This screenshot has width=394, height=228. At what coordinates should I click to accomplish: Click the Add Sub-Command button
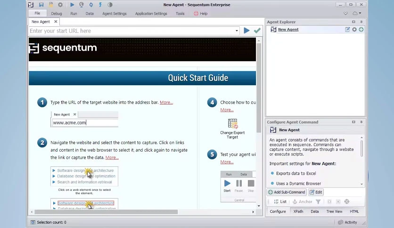click(x=287, y=192)
